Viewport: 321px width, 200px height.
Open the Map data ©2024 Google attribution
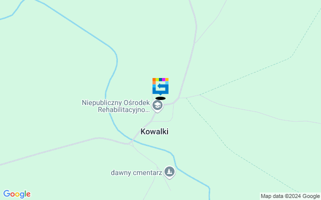coord(290,196)
